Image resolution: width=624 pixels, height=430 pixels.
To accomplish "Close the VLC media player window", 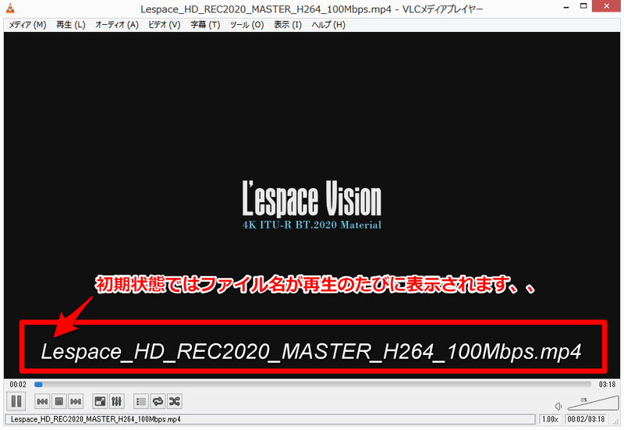I will pyautogui.click(x=606, y=6).
